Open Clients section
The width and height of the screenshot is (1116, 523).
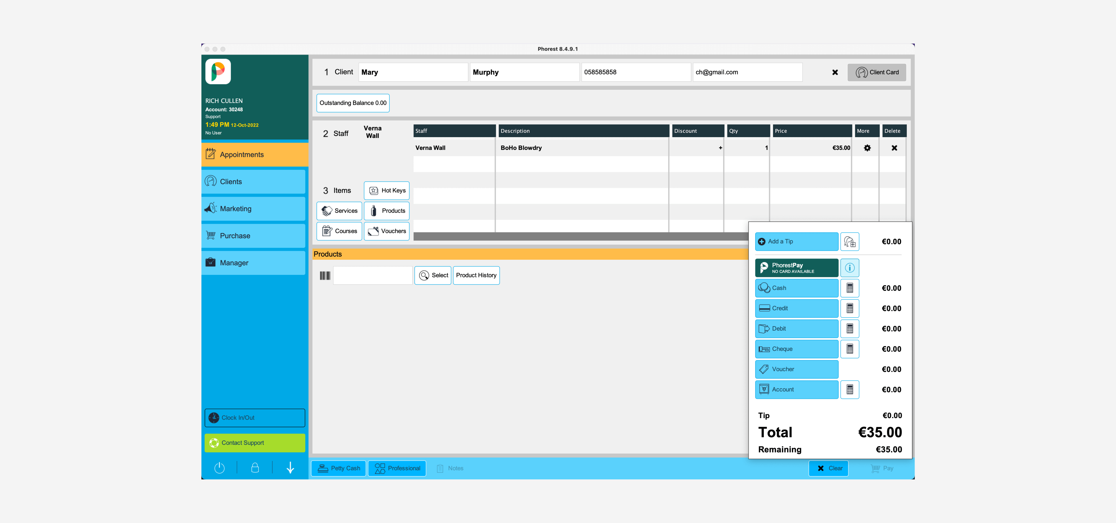253,182
